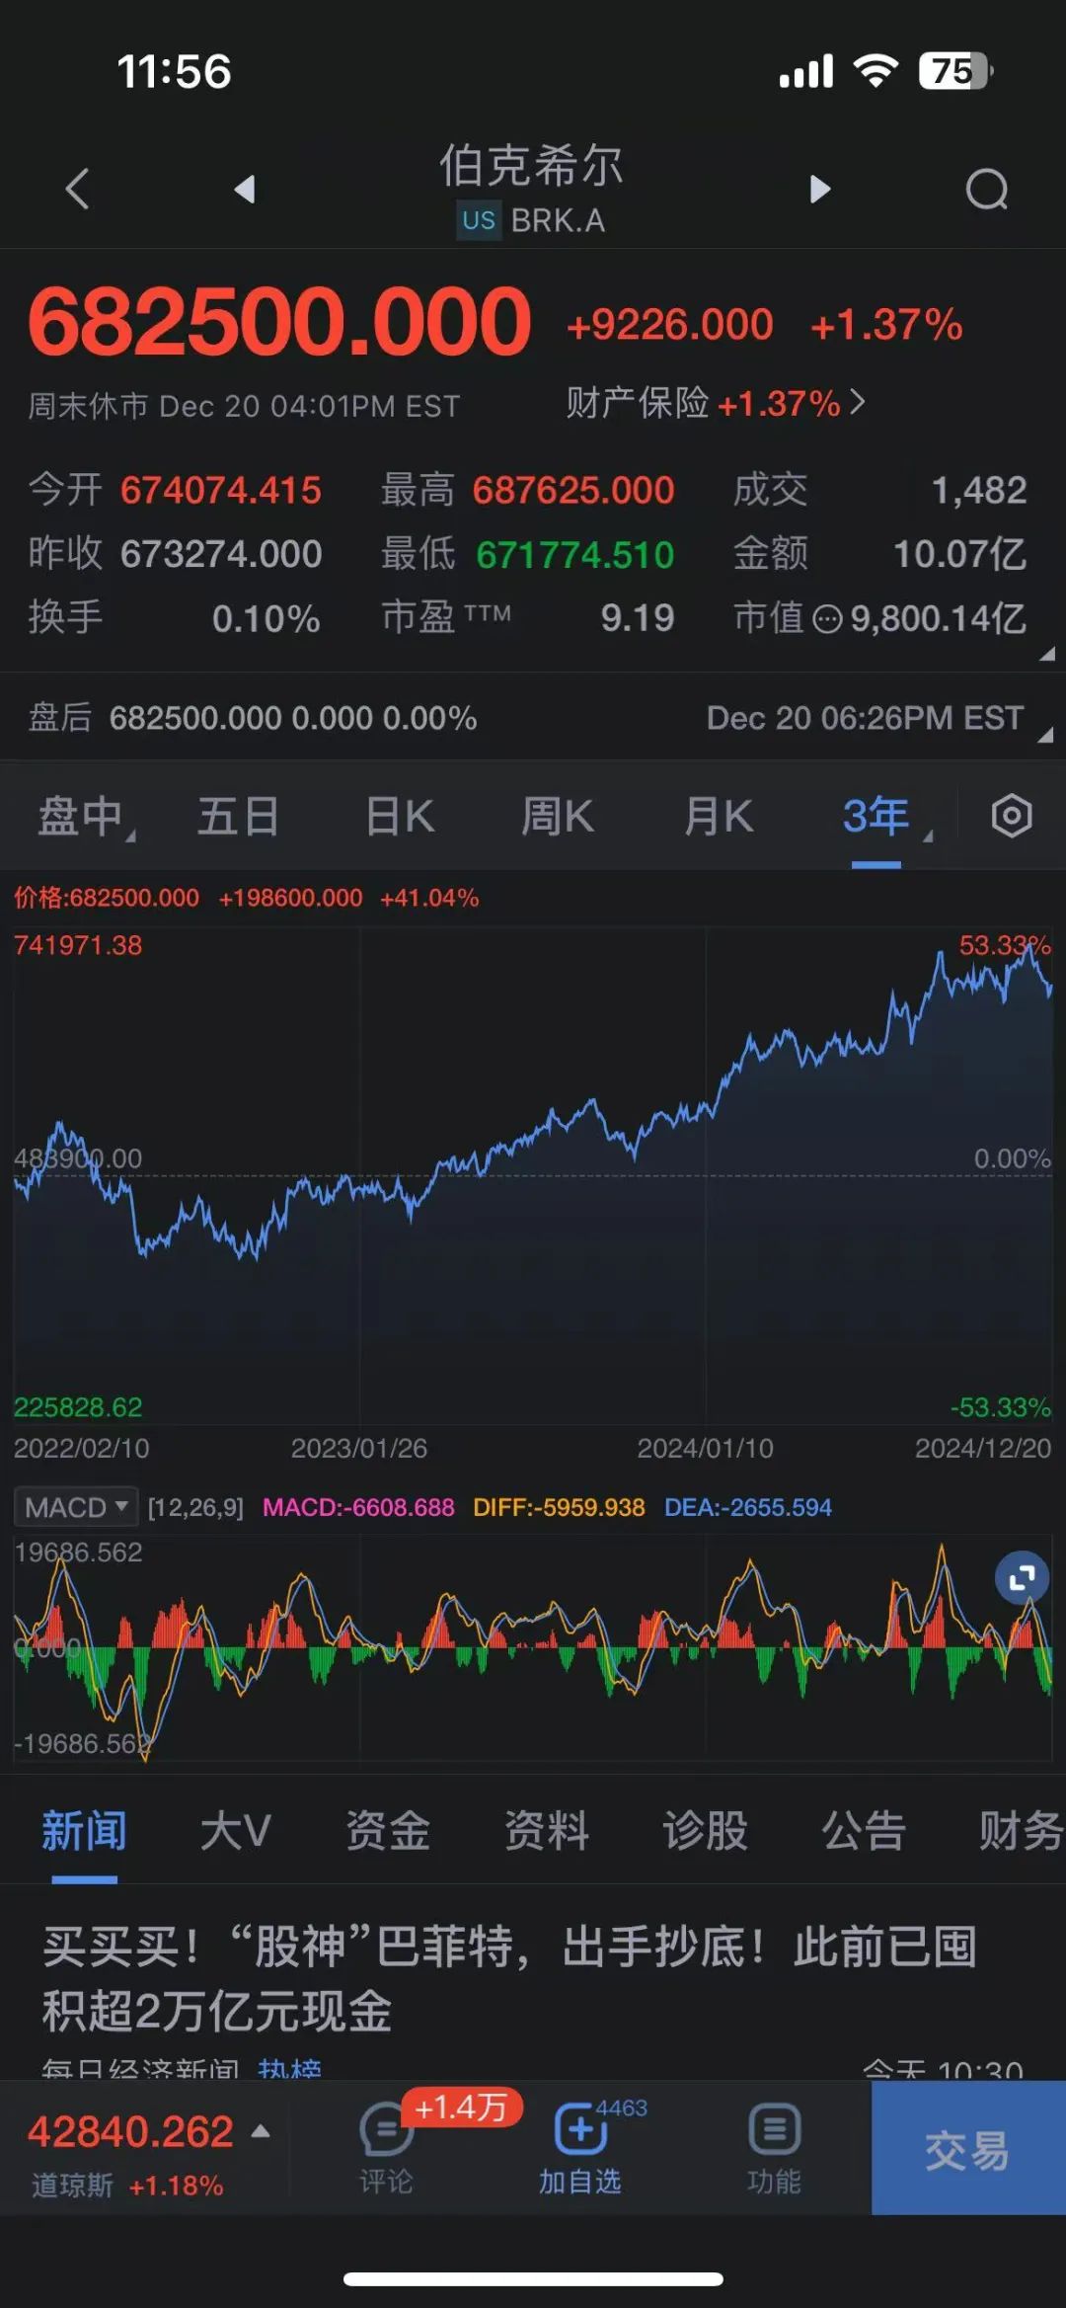Switch to 周K chart tab

point(558,817)
